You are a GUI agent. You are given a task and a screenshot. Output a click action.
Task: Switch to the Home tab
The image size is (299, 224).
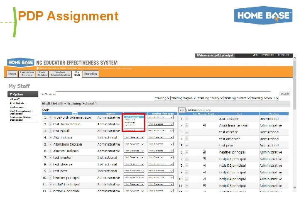12,74
